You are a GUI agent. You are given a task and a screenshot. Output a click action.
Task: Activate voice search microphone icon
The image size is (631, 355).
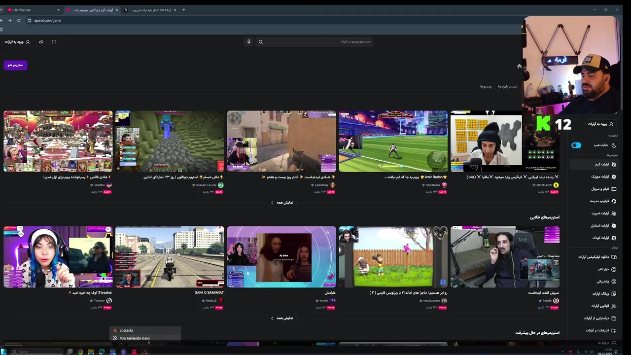249,42
